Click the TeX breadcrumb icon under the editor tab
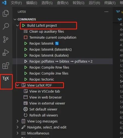 click(x=119, y=19)
